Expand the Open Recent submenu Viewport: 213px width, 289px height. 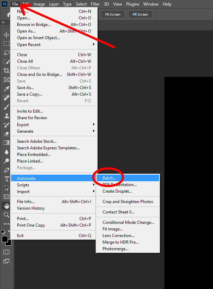(x=54, y=45)
